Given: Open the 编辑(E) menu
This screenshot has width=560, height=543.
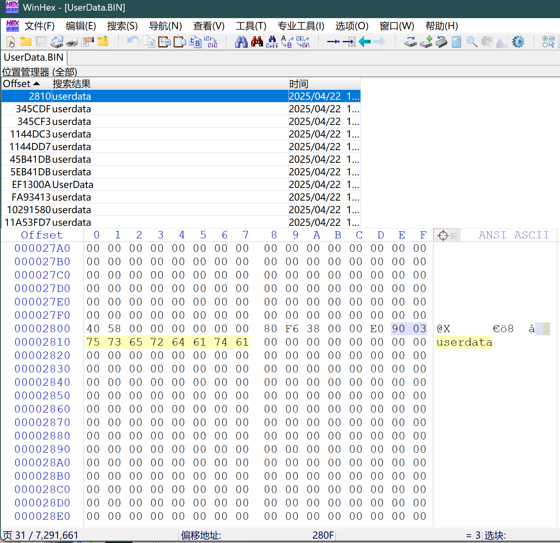Looking at the screenshot, I should point(81,26).
